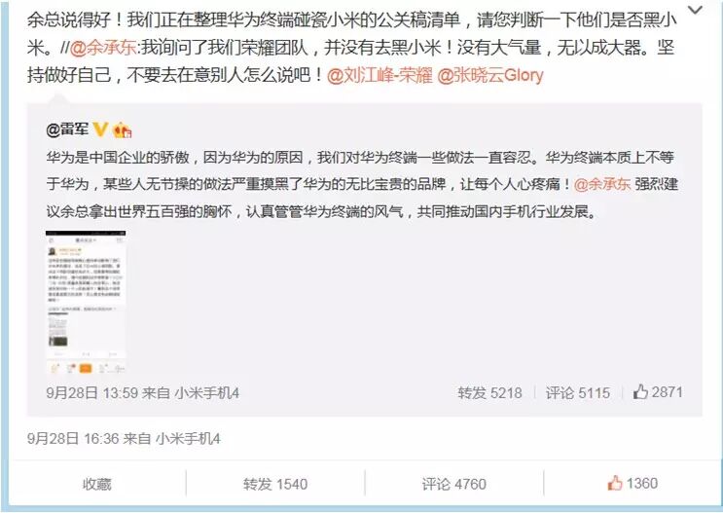The width and height of the screenshot is (723, 513).
Task: Click the yellow V verified badge
Action: point(100,129)
